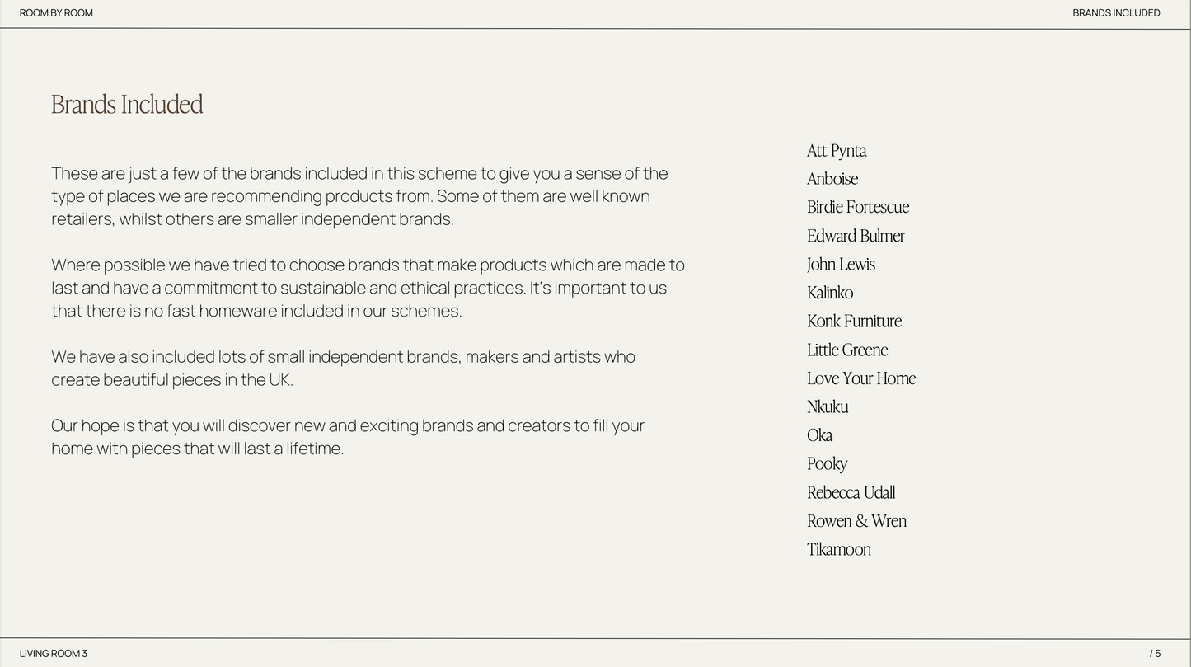Click the Birdie Fortescue brand
The image size is (1191, 667).
[858, 207]
